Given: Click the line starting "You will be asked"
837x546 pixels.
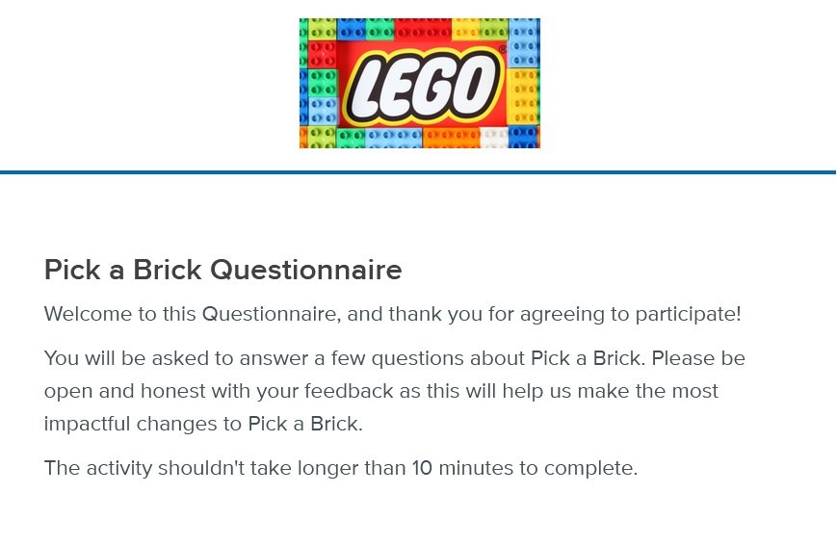Looking at the screenshot, I should point(394,359).
